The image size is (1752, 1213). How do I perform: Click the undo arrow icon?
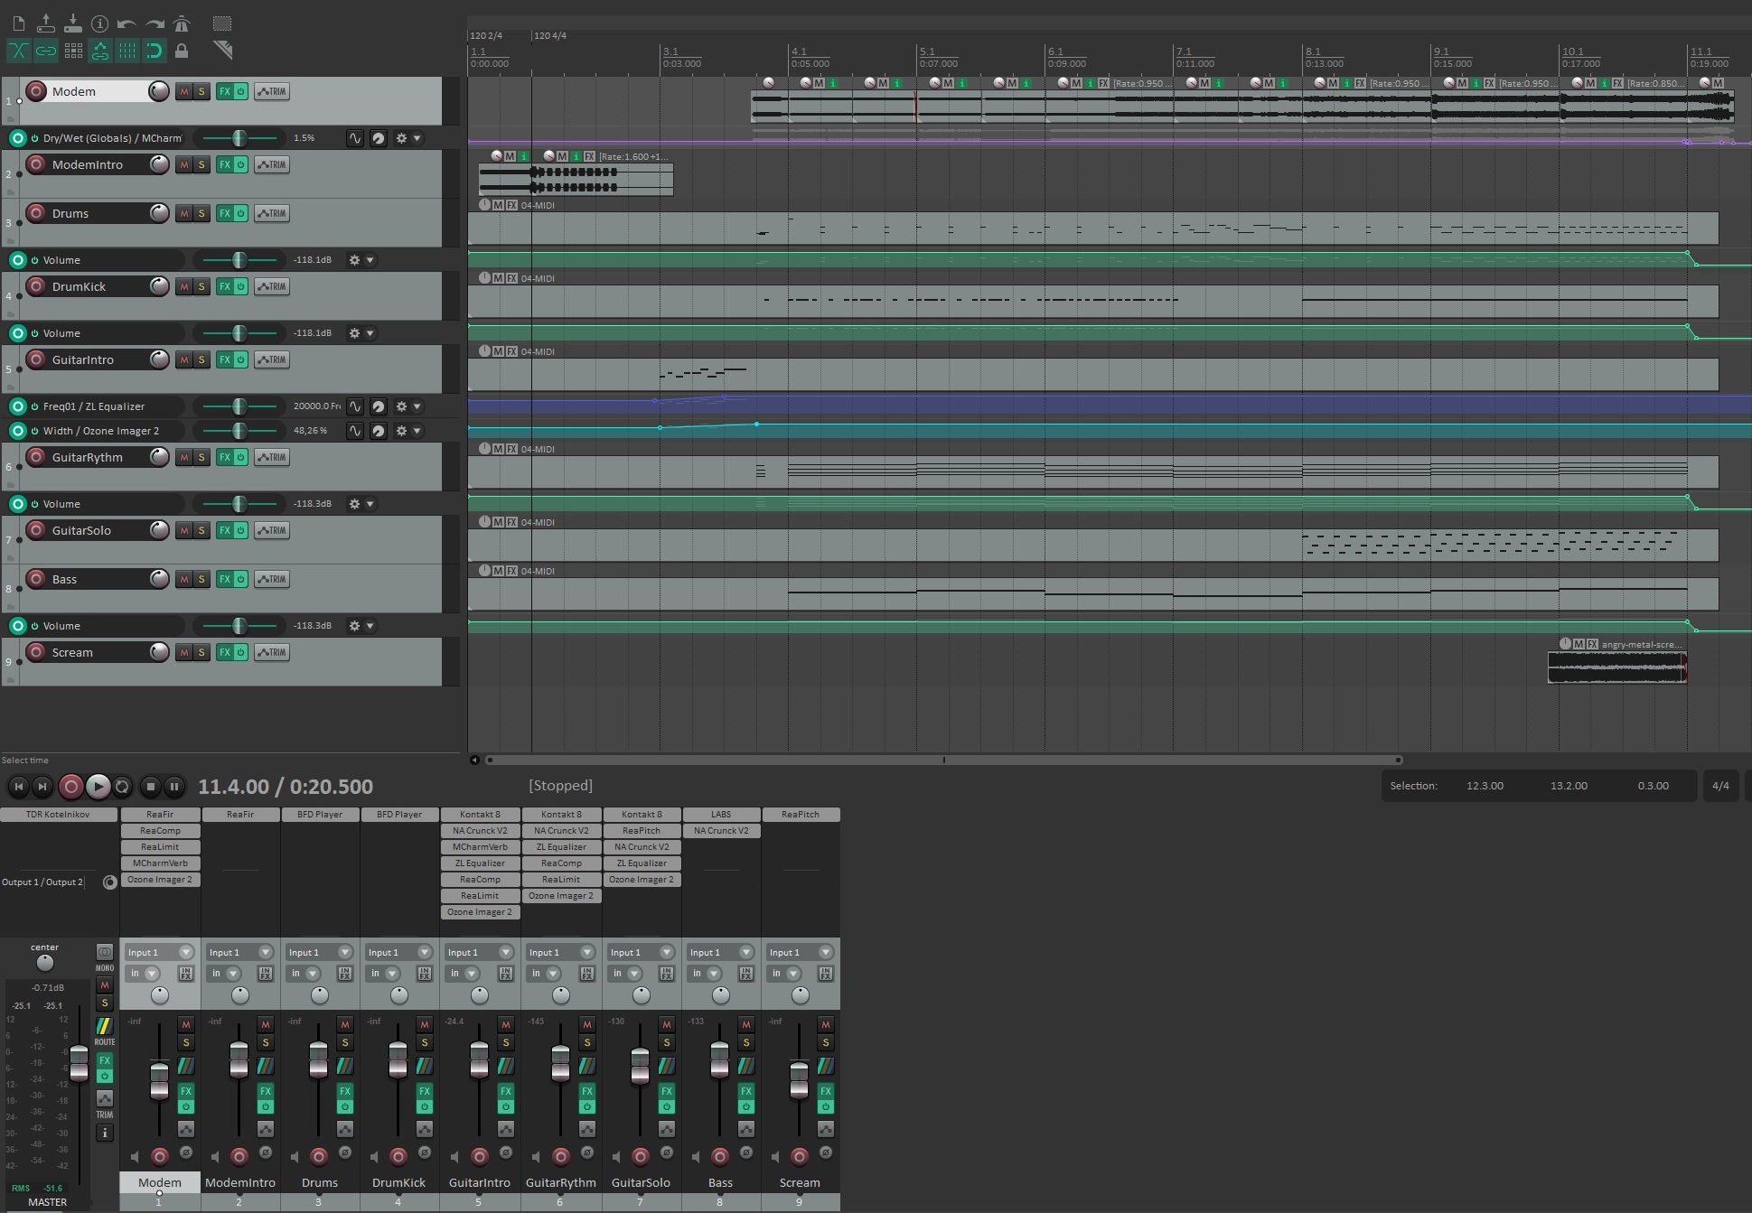pyautogui.click(x=127, y=23)
